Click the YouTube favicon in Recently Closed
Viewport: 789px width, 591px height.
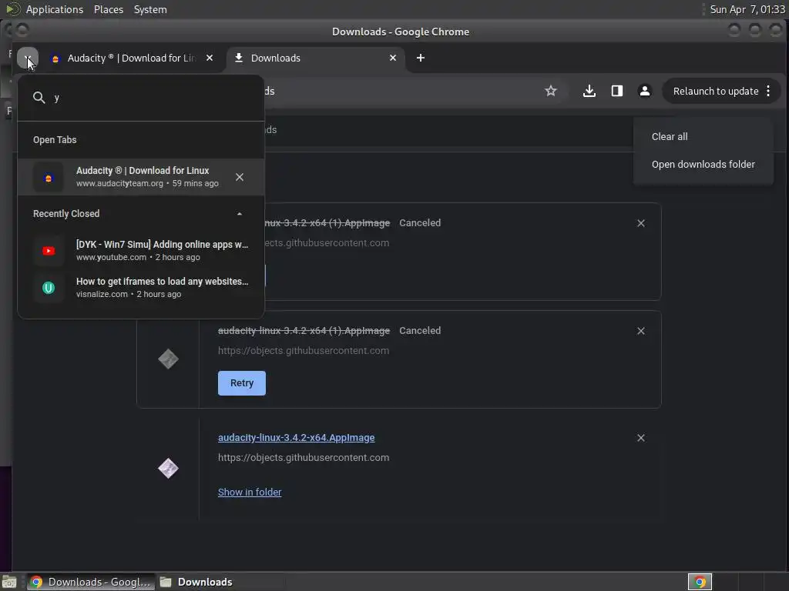[49, 250]
